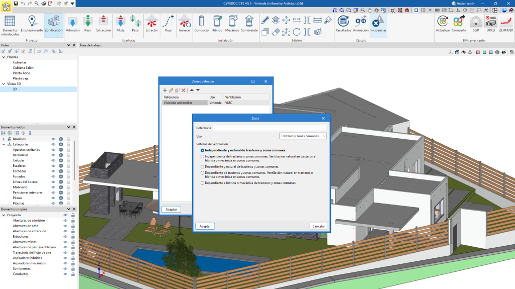Screen dimensions: 515x289
Task: Click Actualizar in BIMserver.center group
Action: [x=443, y=24]
